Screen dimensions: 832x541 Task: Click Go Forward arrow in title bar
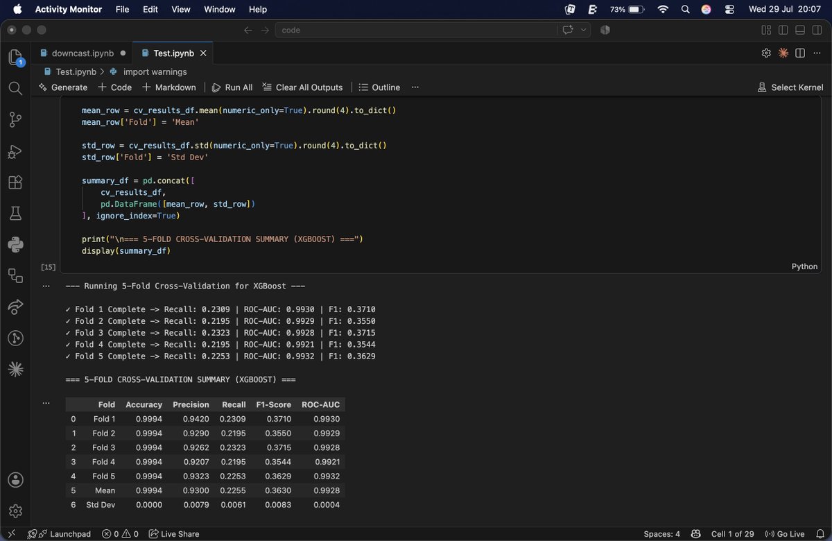265,30
